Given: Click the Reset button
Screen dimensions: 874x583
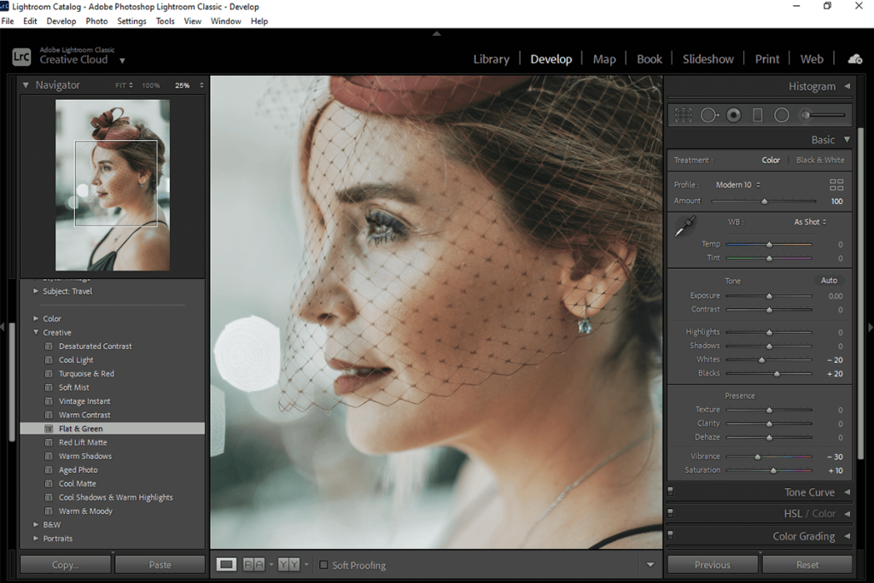Looking at the screenshot, I should coord(806,564).
